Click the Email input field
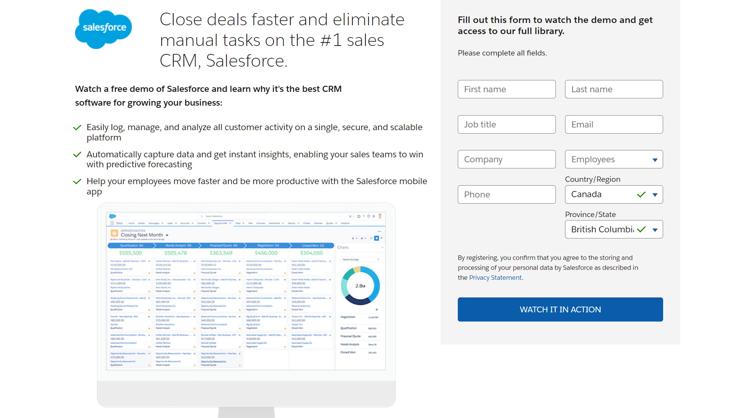The height and width of the screenshot is (418, 752). [614, 124]
